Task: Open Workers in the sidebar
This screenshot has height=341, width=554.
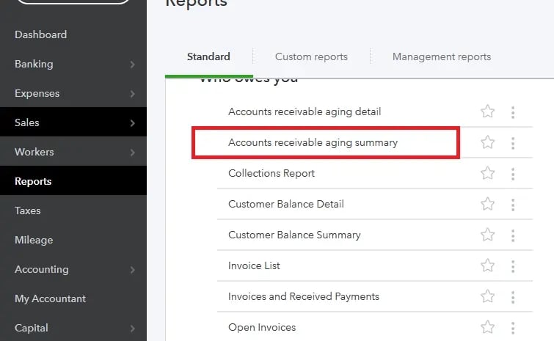Action: click(34, 152)
